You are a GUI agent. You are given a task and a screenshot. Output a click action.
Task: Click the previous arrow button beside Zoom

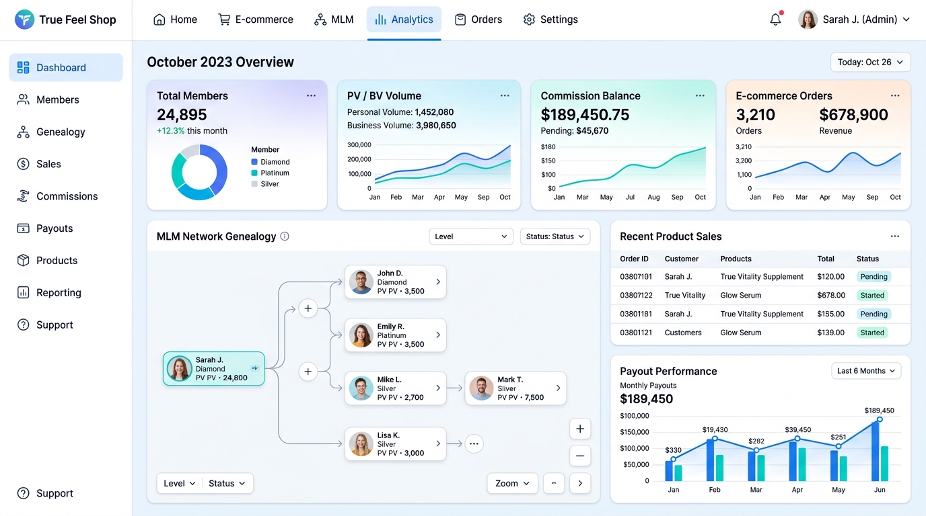click(x=554, y=483)
